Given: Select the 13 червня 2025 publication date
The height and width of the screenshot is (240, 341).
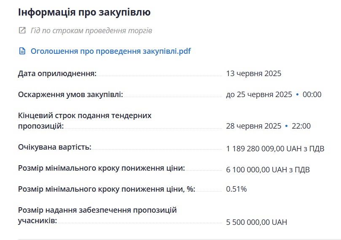Looking at the screenshot, I should [x=254, y=74].
